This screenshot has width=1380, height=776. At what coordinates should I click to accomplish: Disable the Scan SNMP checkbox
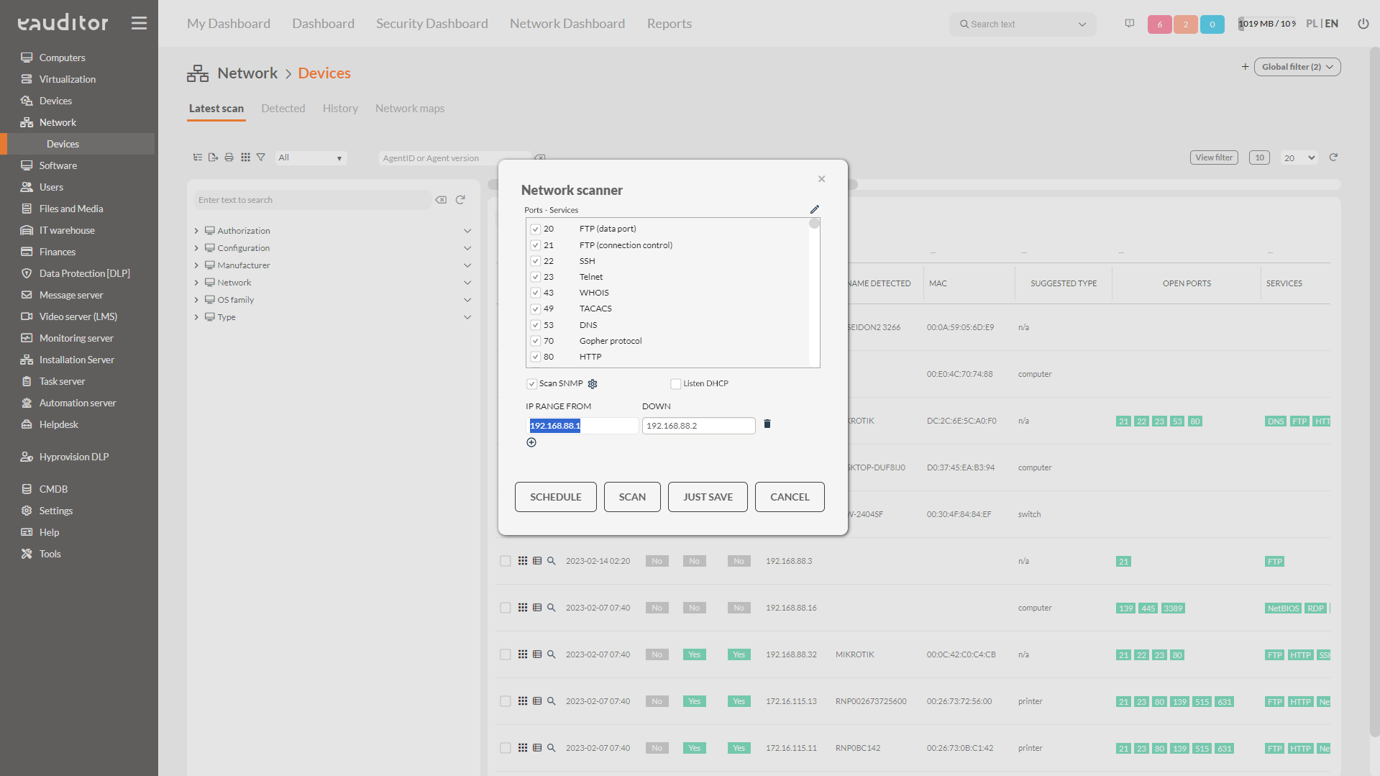(531, 384)
